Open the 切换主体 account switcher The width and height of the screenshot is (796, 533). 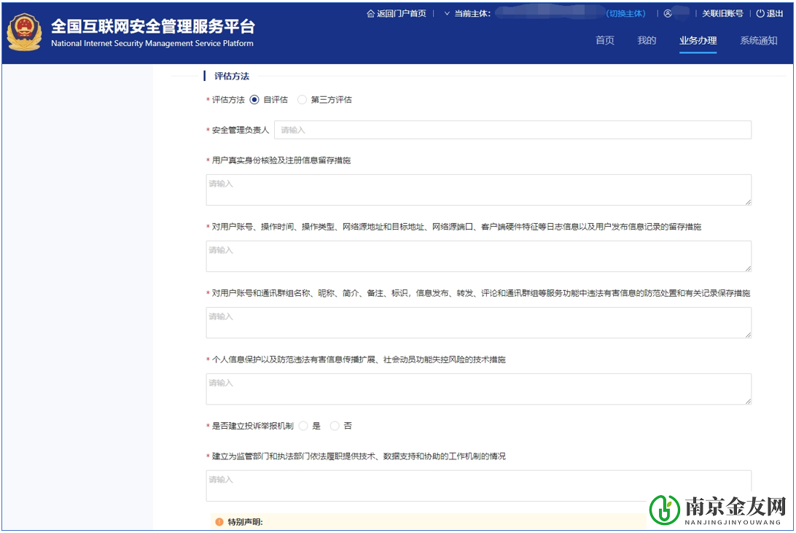click(x=625, y=12)
